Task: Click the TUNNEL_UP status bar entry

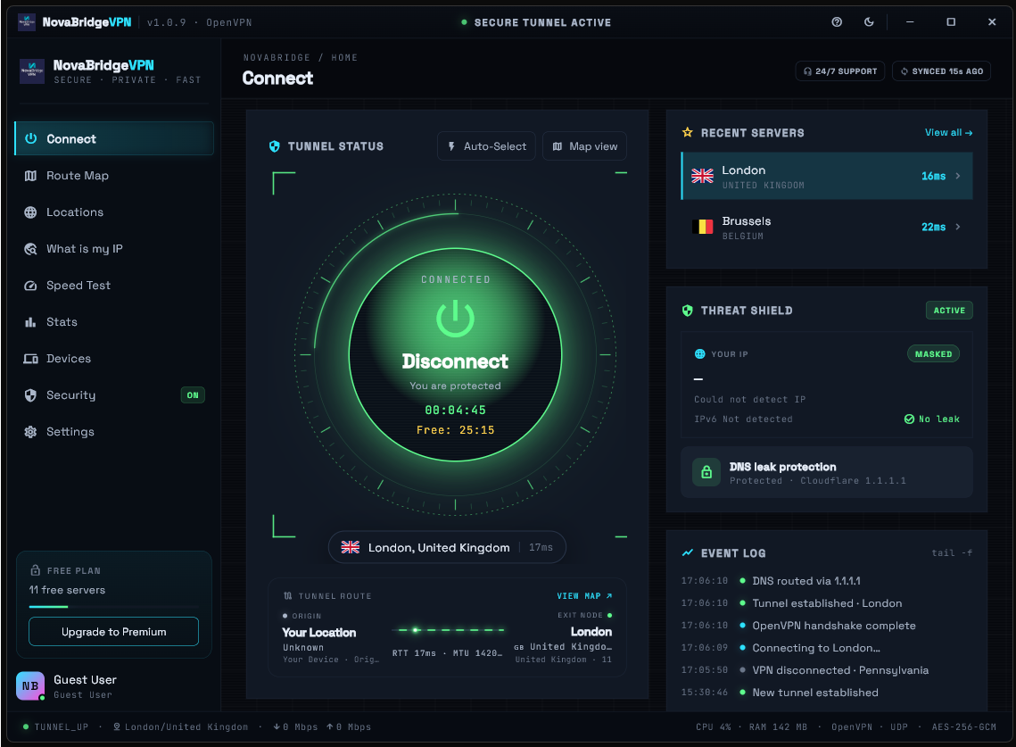Action: click(x=55, y=726)
